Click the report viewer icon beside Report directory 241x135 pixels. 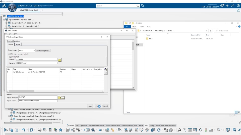(x=63, y=97)
